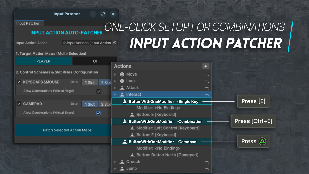This screenshot has height=174, width=309.
Task: Add binding to Attack action via plus icon
Action: (x=207, y=88)
